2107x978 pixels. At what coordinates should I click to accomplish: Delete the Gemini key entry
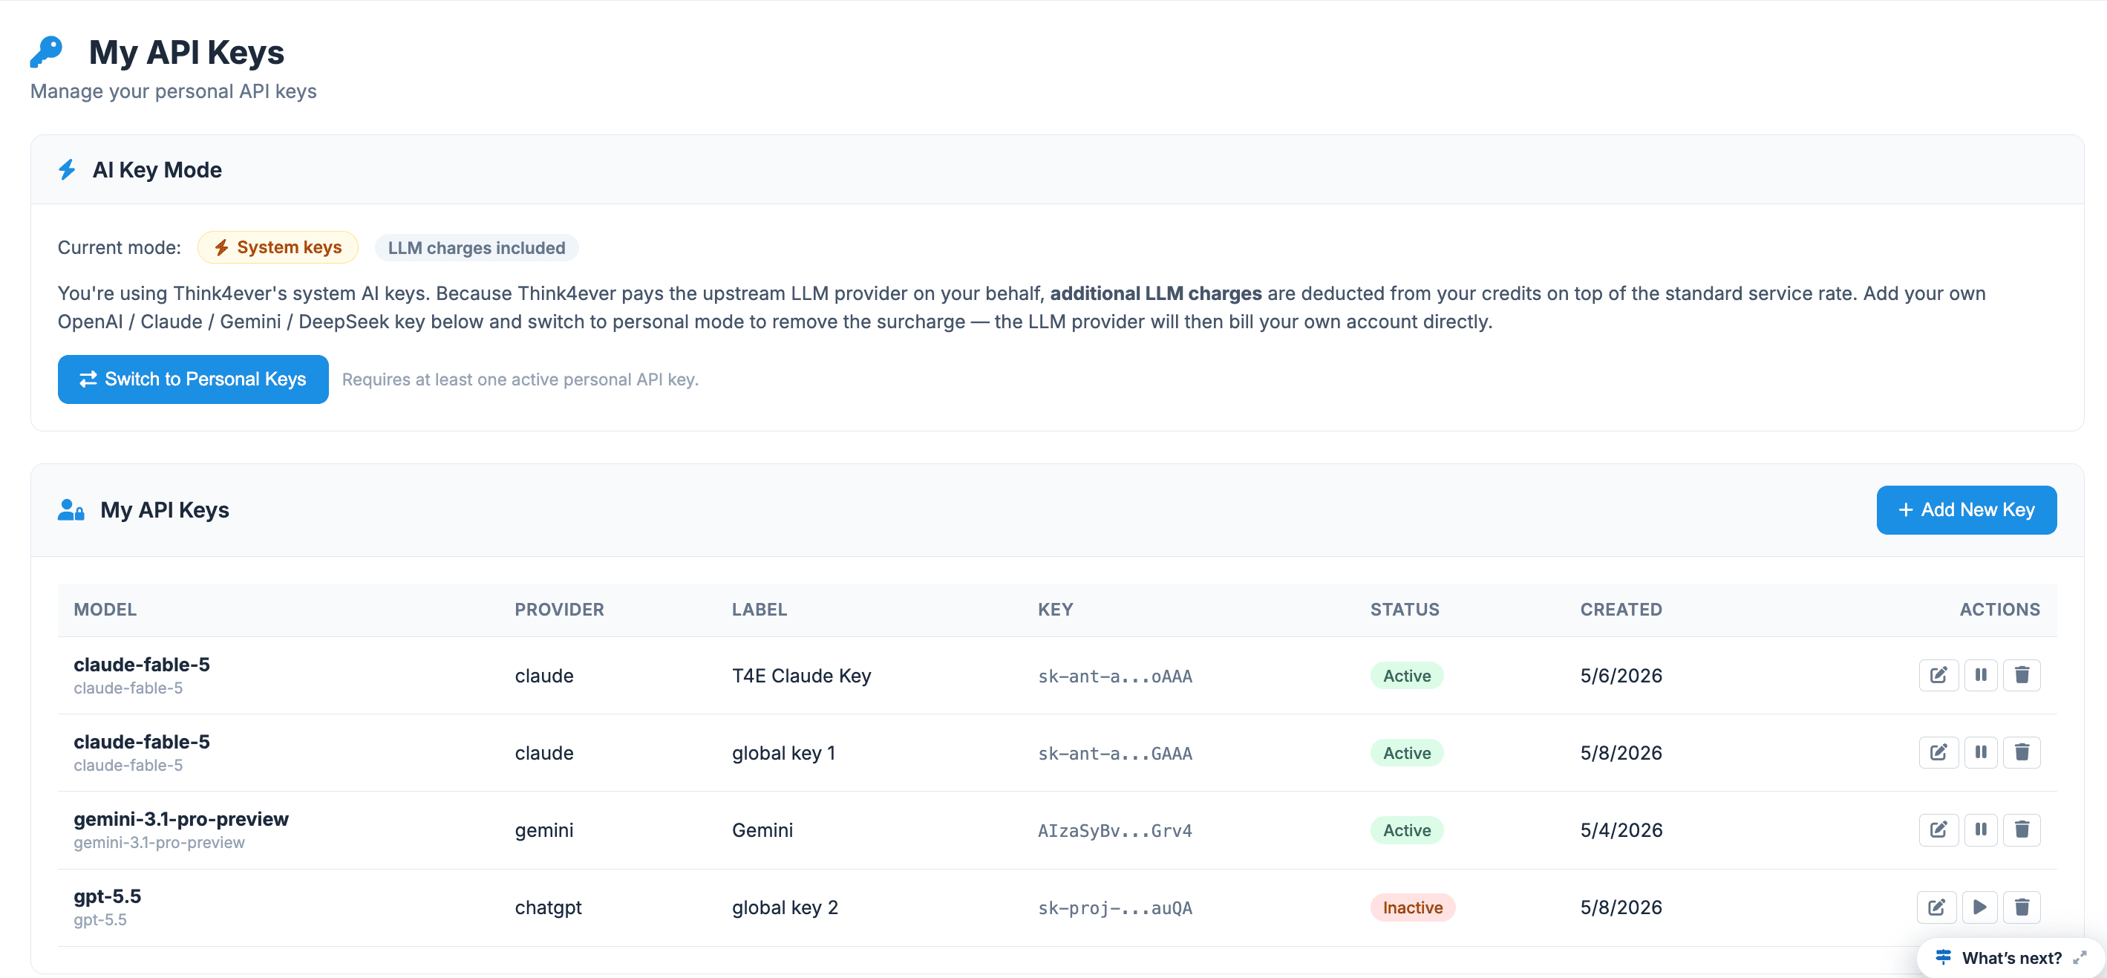coord(2022,830)
